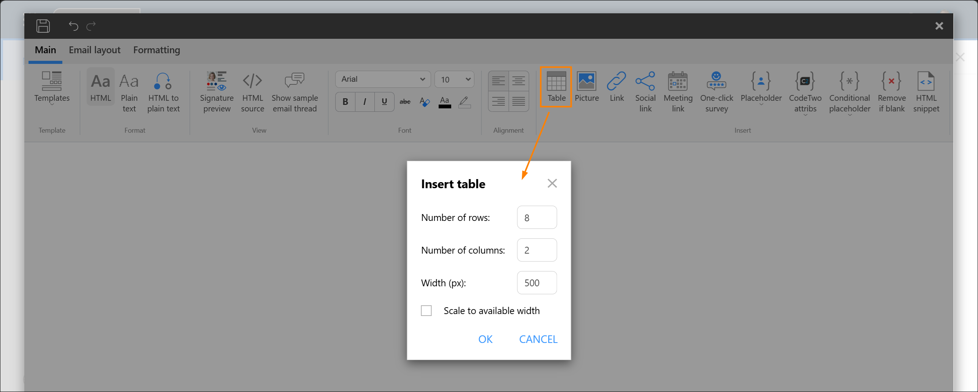Convert HTML to plain text
This screenshot has height=392, width=978.
[x=163, y=92]
